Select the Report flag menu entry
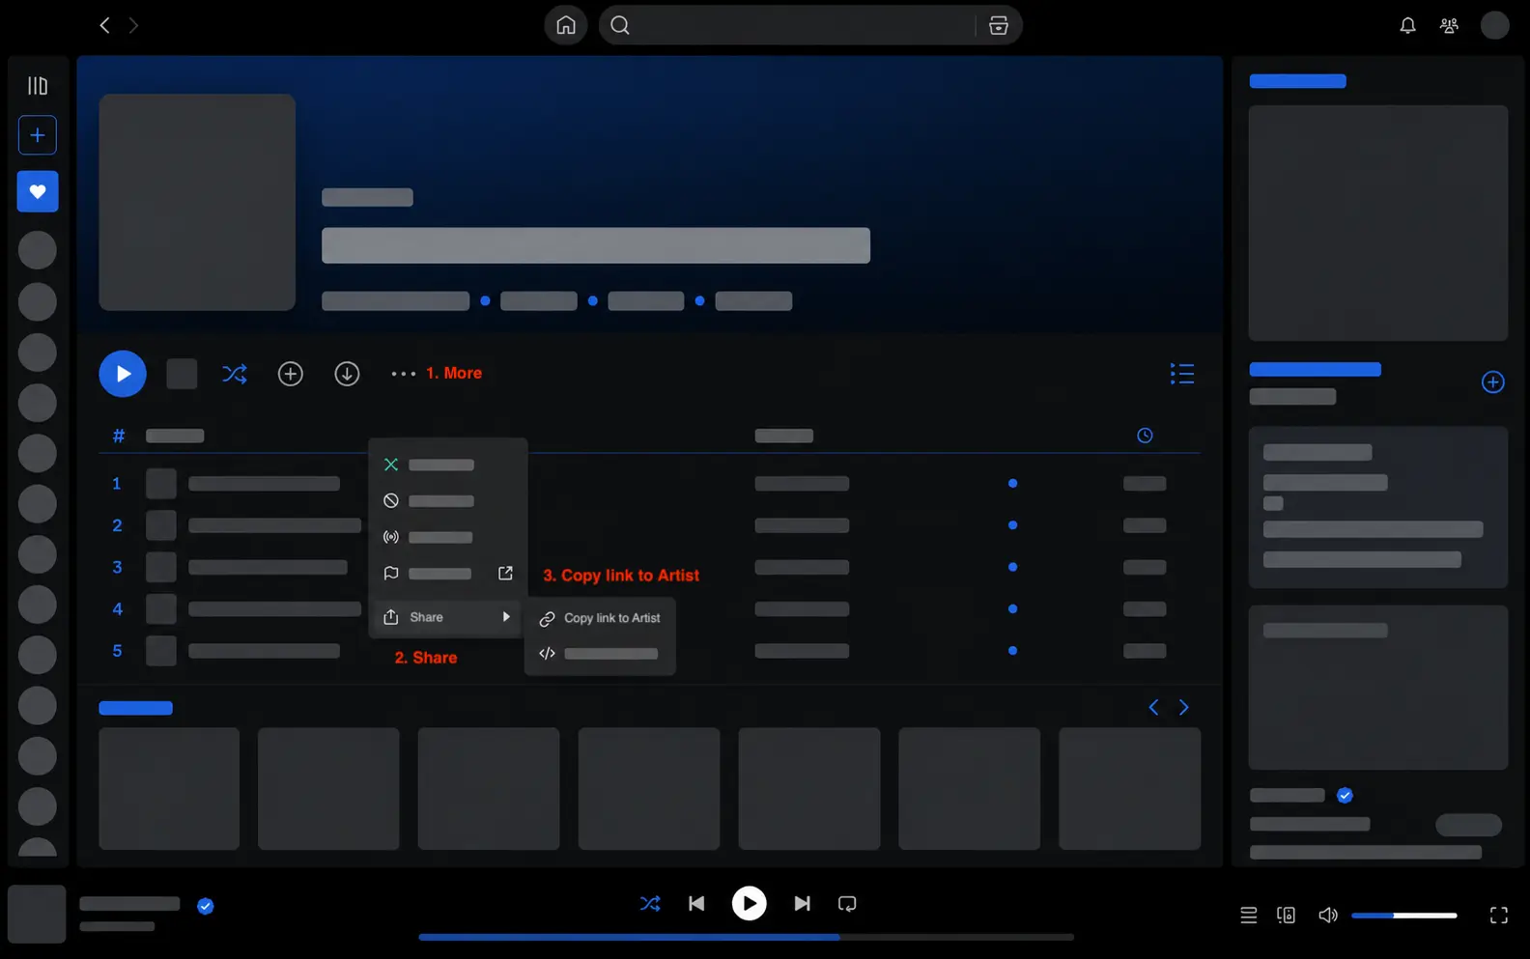 point(448,573)
